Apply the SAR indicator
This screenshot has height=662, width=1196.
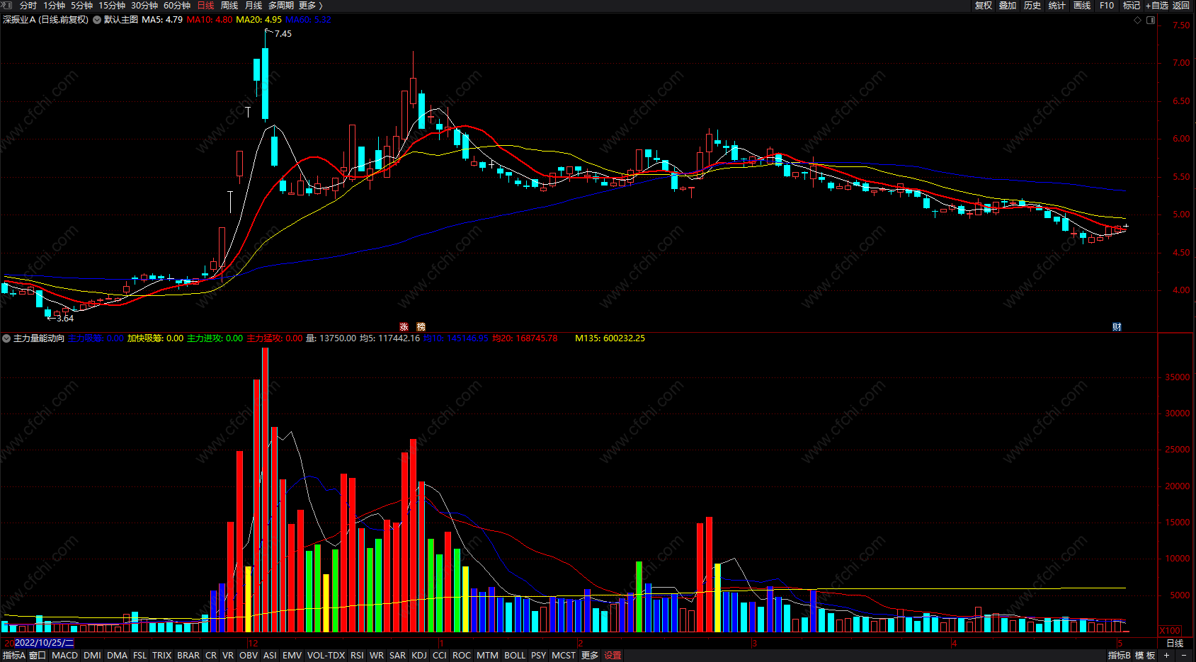[x=397, y=656]
